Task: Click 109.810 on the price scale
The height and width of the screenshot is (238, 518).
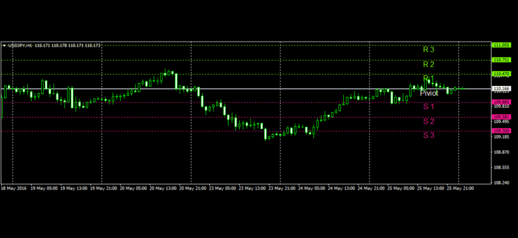Action: (501, 106)
